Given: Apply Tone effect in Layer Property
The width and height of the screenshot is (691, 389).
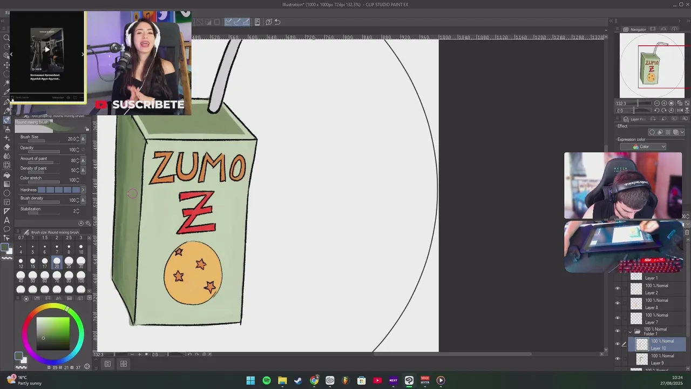Looking at the screenshot, I should pyautogui.click(x=668, y=132).
